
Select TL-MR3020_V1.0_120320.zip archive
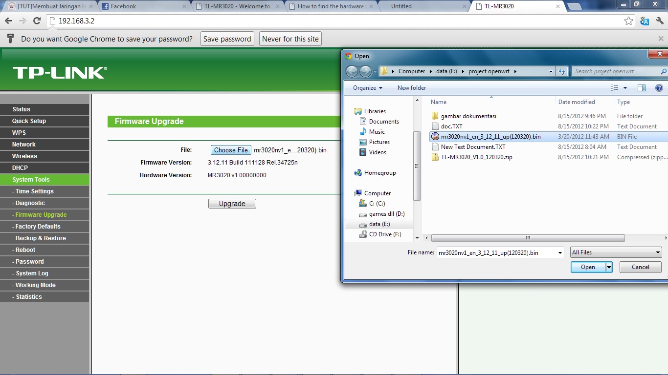[x=476, y=157]
